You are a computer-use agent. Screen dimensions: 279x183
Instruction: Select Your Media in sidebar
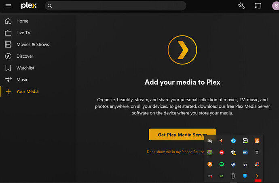27,91
